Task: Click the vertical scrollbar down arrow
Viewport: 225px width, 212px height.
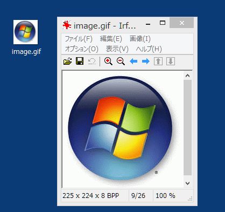Action: coord(188,183)
